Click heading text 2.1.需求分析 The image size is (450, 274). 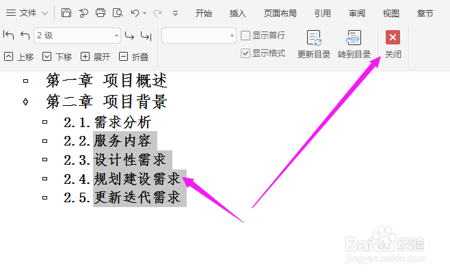[107, 122]
